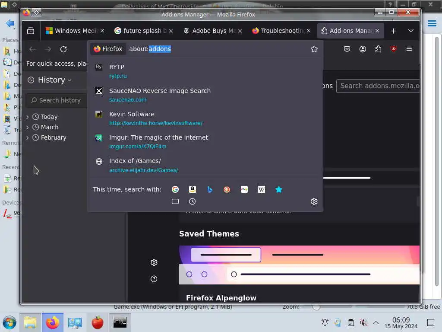Close the Adobe Buys Ma tab

pyautogui.click(x=240, y=31)
